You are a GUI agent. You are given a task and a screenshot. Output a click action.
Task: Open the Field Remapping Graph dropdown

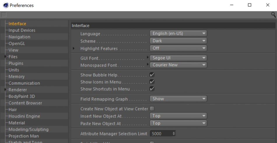pos(178,99)
